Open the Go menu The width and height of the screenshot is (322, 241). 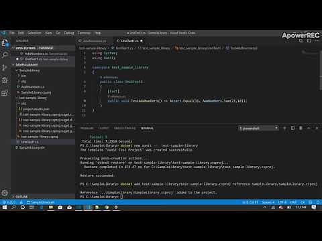[x=58, y=33]
